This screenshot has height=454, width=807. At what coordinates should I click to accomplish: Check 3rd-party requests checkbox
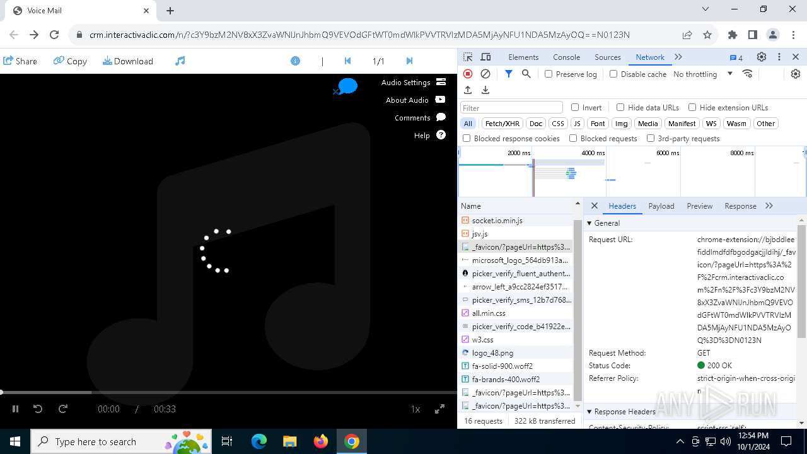click(651, 139)
